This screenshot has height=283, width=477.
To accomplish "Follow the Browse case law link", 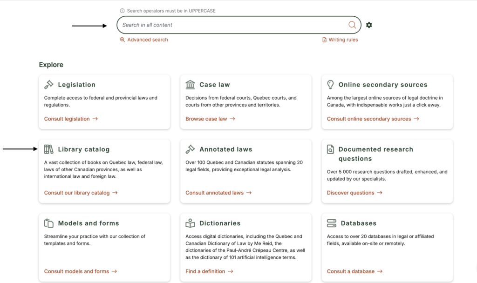I will (x=206, y=119).
